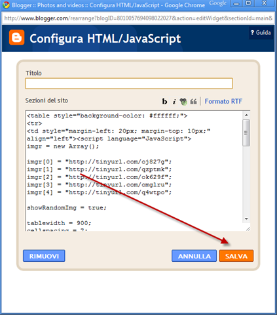
Task: Click the Chrome icon in title bar
Action: (x=6, y=5)
